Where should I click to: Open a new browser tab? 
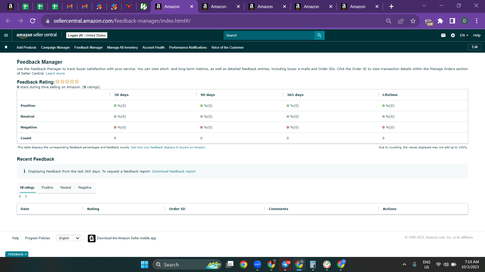391,7
